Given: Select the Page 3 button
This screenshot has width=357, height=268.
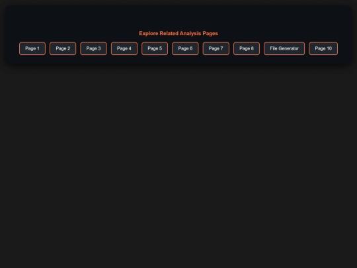Looking at the screenshot, I should (x=94, y=48).
